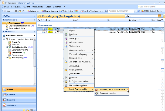This screenshot has height=111, width=165.
Task: Click the Email Import in Support Desk icon
Action: click(96, 89)
